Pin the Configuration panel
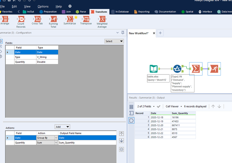232x163 pixels. coord(123,33)
